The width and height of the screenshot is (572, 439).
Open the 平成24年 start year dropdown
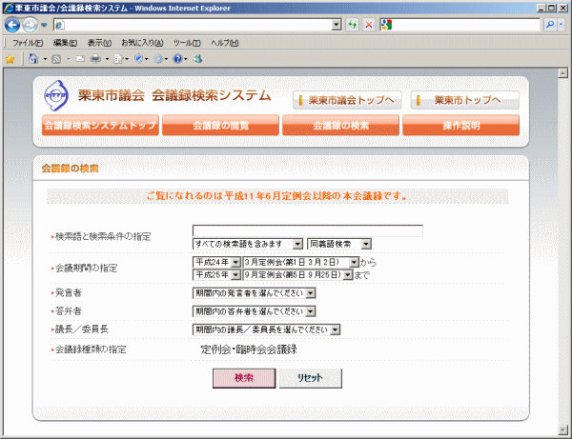[x=216, y=262]
